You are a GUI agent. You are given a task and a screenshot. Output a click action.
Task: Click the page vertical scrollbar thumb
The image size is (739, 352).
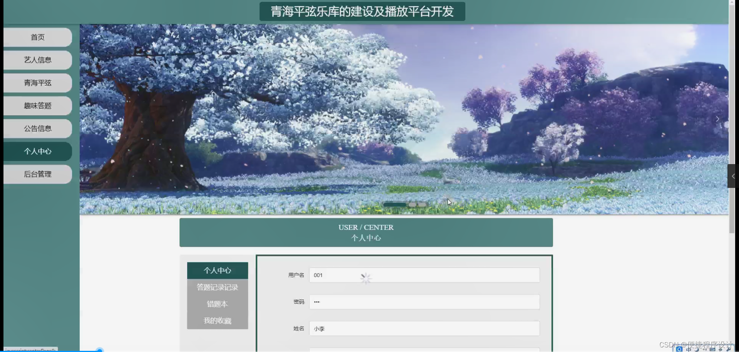click(732, 119)
